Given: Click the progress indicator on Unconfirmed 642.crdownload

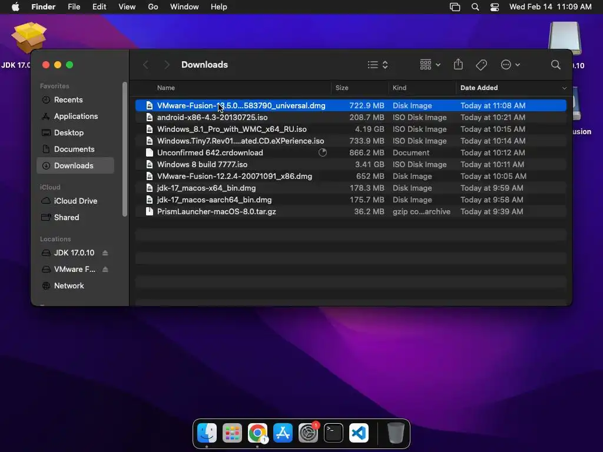Looking at the screenshot, I should (323, 152).
